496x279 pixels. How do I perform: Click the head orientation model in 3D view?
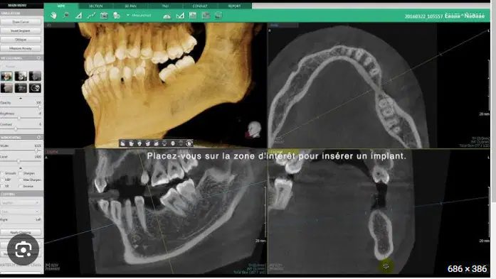point(254,130)
